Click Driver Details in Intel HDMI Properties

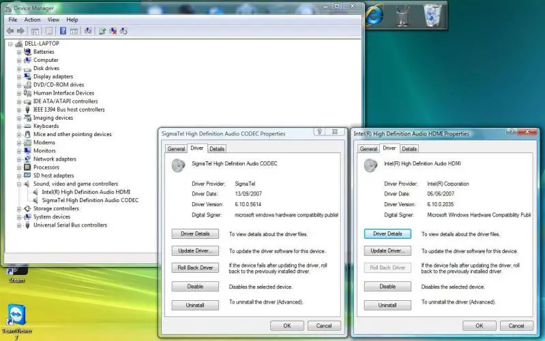click(387, 234)
